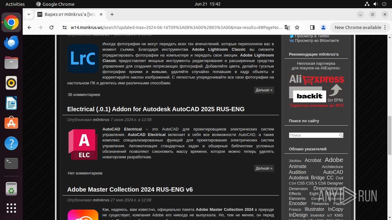Click the Animate tag link
392x220 pixels.
tap(298, 167)
